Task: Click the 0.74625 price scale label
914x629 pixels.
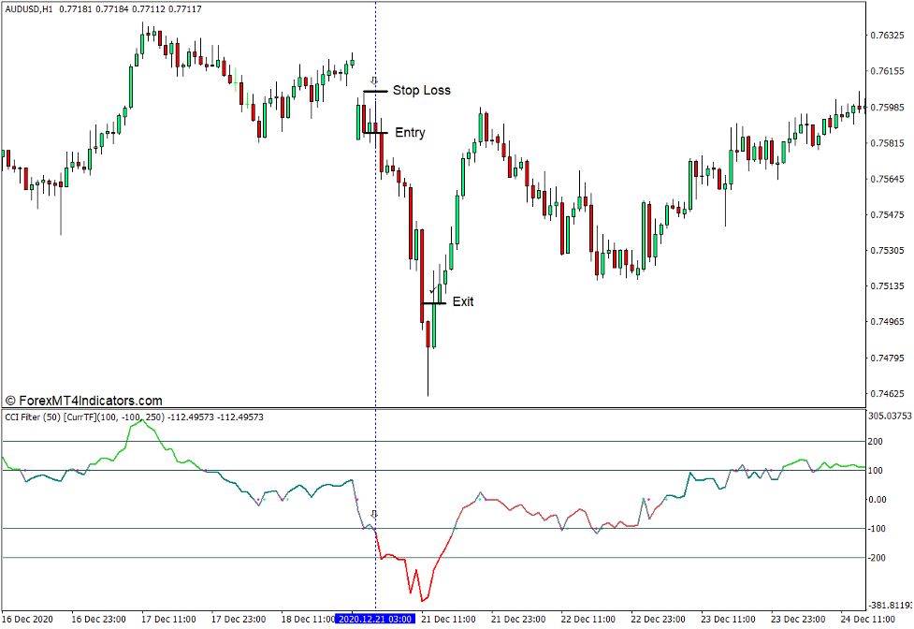Action: pos(889,393)
